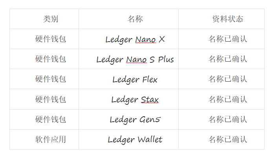This screenshot has width=276, height=159.
Task: Click 名称已确认 in the Ledger Wallet row
Action: click(228, 139)
